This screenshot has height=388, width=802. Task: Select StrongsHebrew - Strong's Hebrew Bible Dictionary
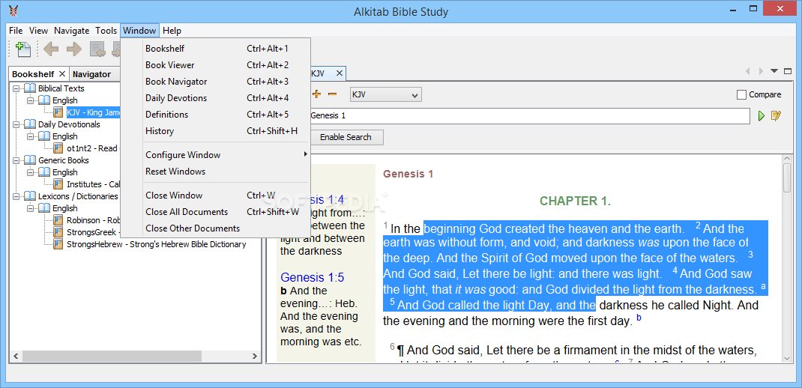(x=157, y=244)
